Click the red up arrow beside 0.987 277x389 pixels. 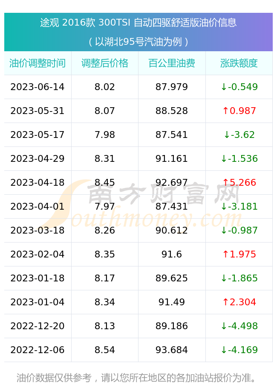point(225,111)
